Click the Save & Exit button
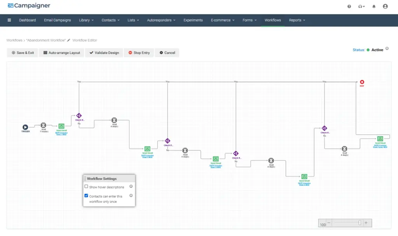Viewport: 398px width, 236px height. pyautogui.click(x=23, y=53)
